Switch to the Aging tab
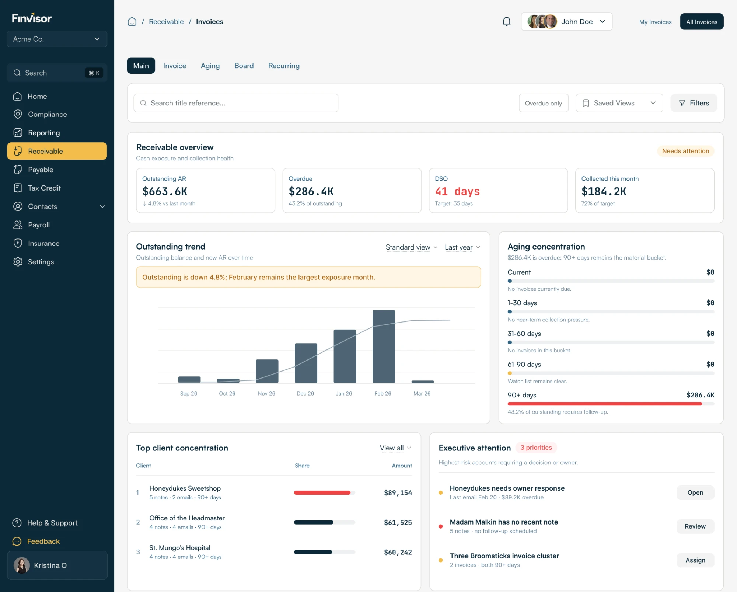 click(x=210, y=66)
